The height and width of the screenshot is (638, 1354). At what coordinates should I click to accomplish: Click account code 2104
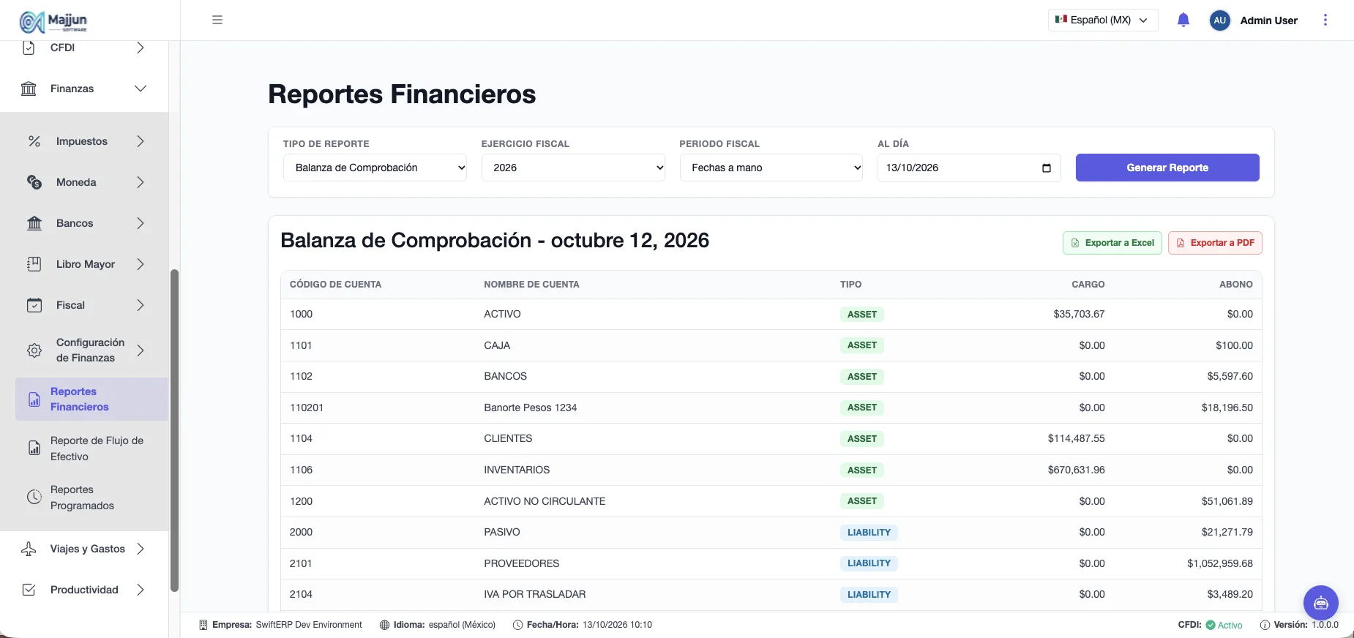301,594
